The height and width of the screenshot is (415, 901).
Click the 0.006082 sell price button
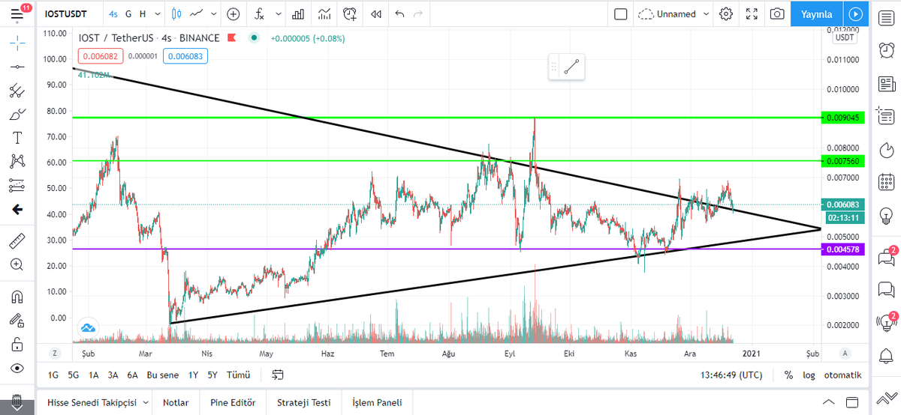click(x=101, y=55)
